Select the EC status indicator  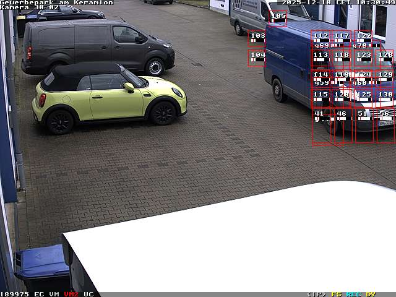pyautogui.click(x=39, y=294)
